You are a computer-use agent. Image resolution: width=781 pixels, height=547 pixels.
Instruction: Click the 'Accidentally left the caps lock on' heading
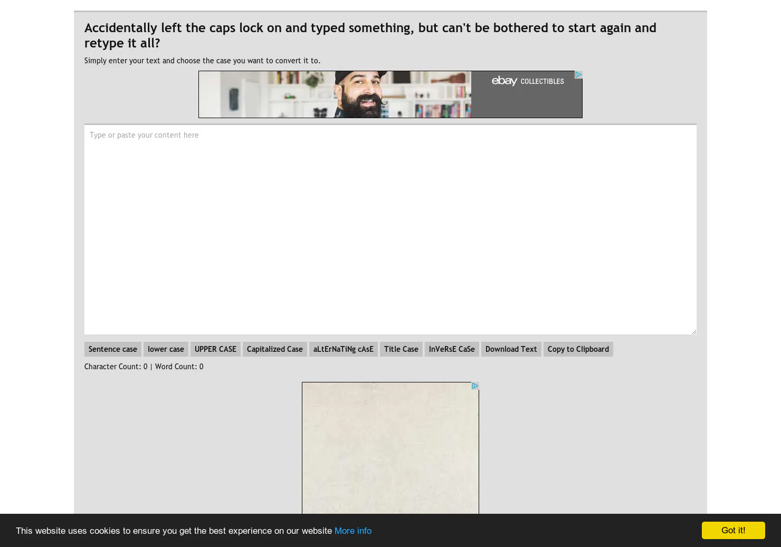pyautogui.click(x=370, y=35)
